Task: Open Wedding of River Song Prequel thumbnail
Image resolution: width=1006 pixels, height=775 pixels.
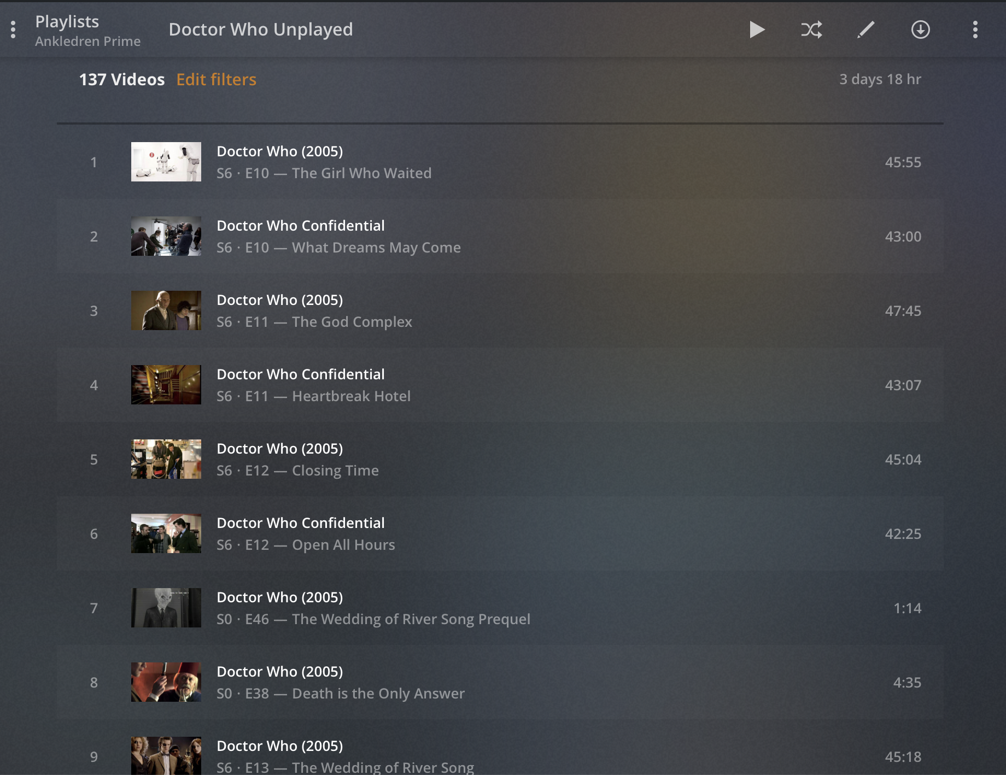Action: pyautogui.click(x=166, y=608)
